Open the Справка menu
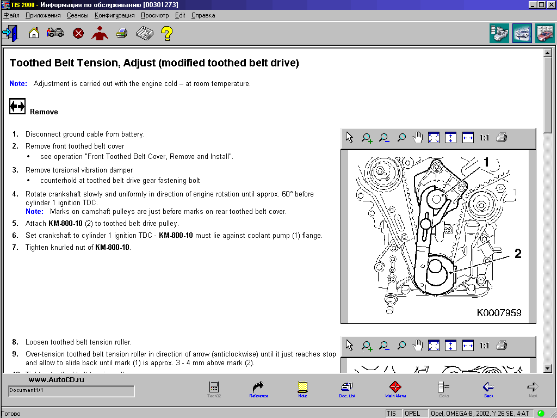Screen dimensions: 557x418 203,15
